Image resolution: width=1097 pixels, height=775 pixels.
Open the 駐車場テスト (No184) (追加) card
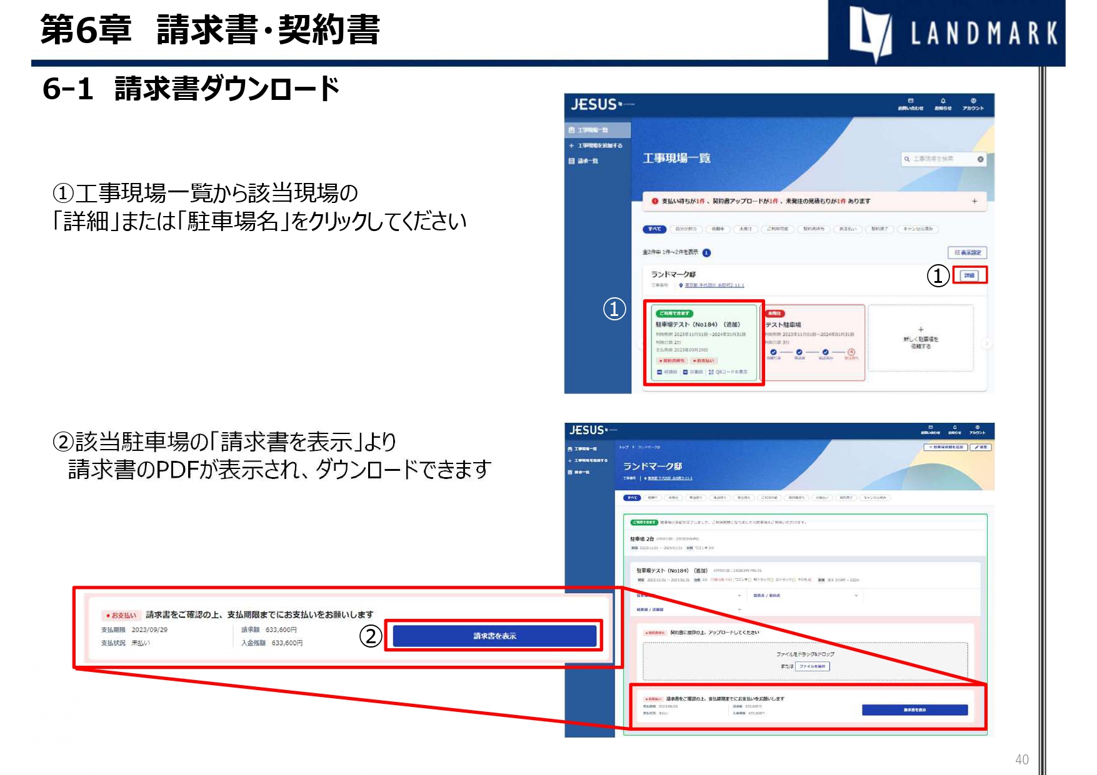pos(704,343)
